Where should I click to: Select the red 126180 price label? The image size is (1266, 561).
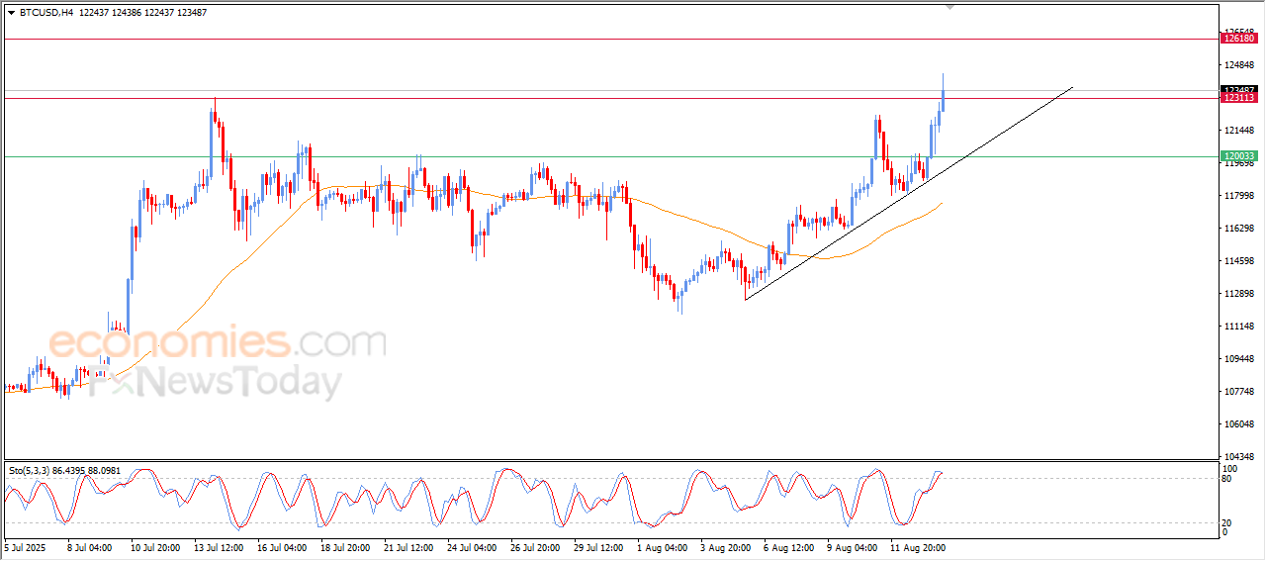tap(1239, 39)
